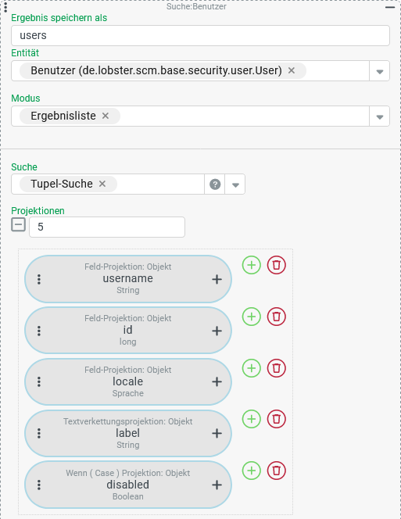This screenshot has width=401, height=519.
Task: Open help for Tupel-Suche
Action: coord(215,184)
